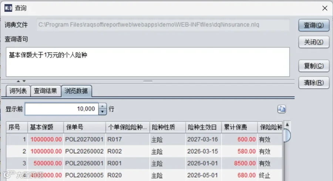Decrease row count with spinner down arrow
Image resolution: width=333 pixels, height=181 pixels.
(102, 112)
